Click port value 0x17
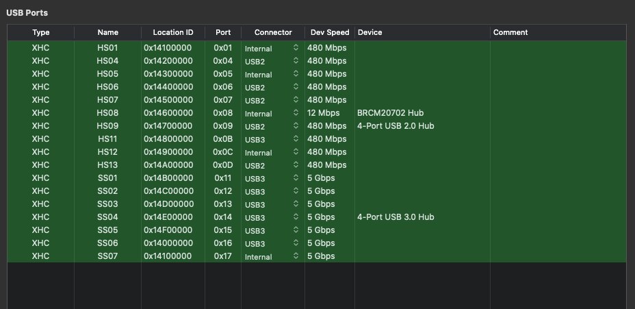Screen dimensions: 635x309 (223, 256)
